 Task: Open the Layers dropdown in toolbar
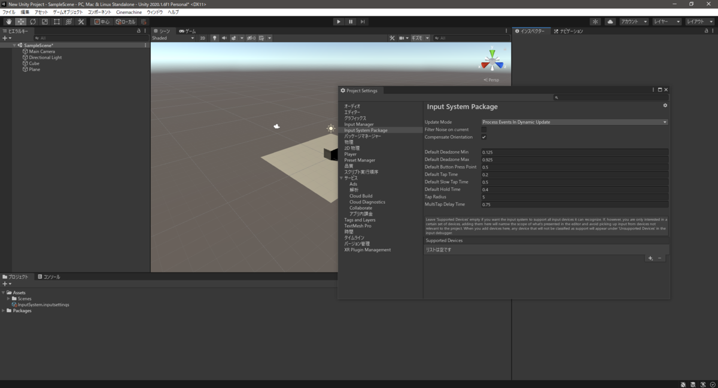click(667, 22)
